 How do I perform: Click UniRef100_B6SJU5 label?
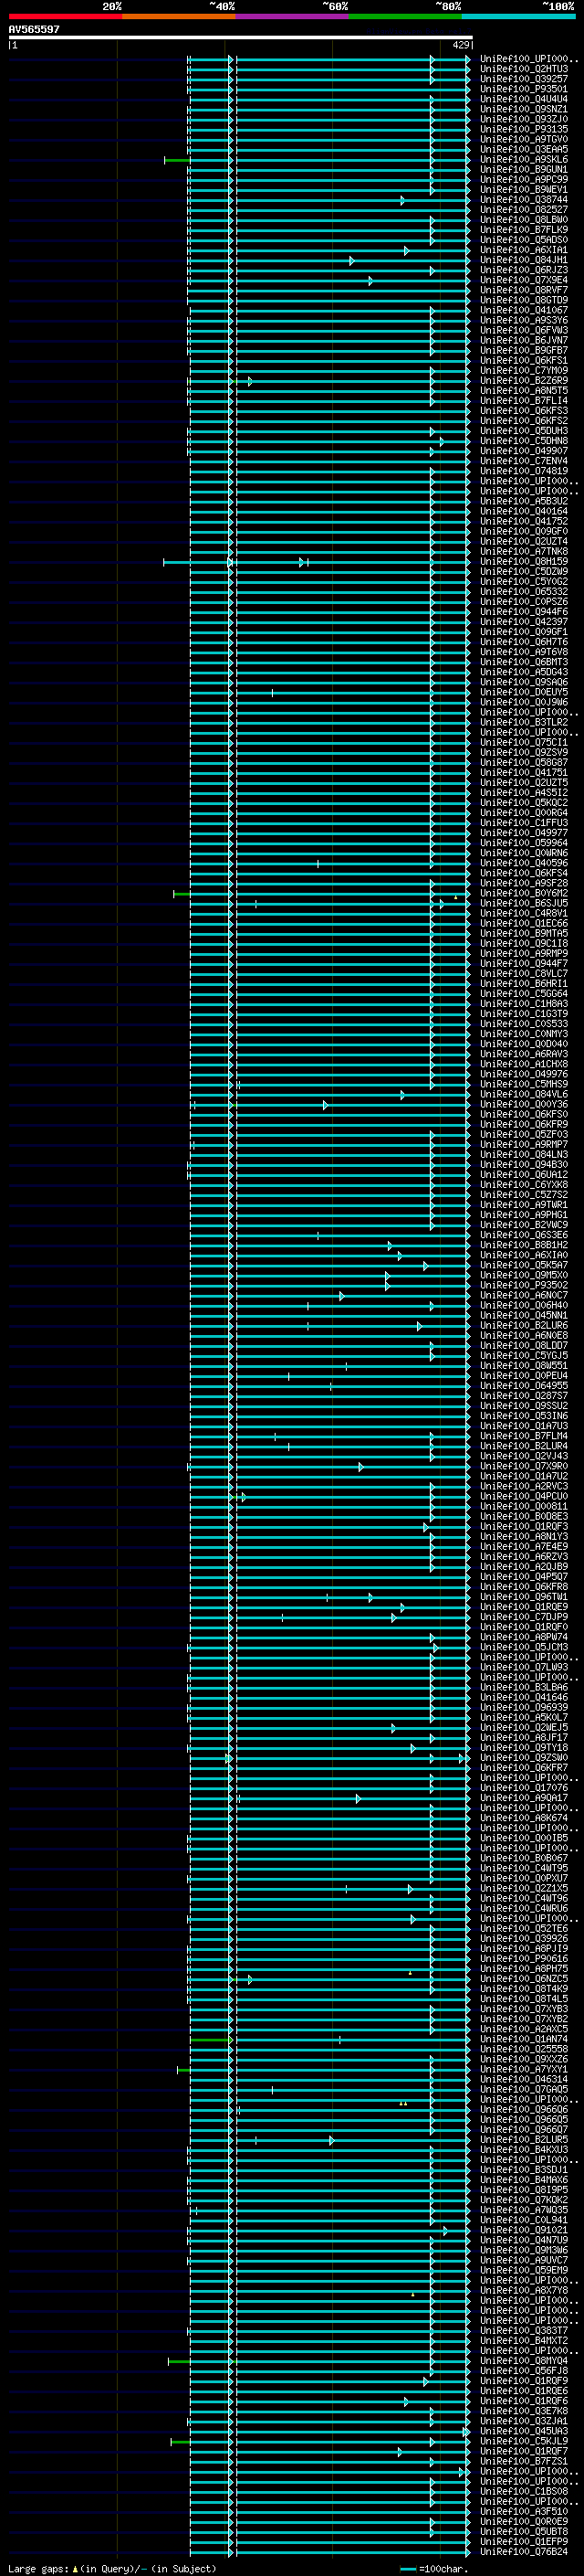click(x=524, y=903)
